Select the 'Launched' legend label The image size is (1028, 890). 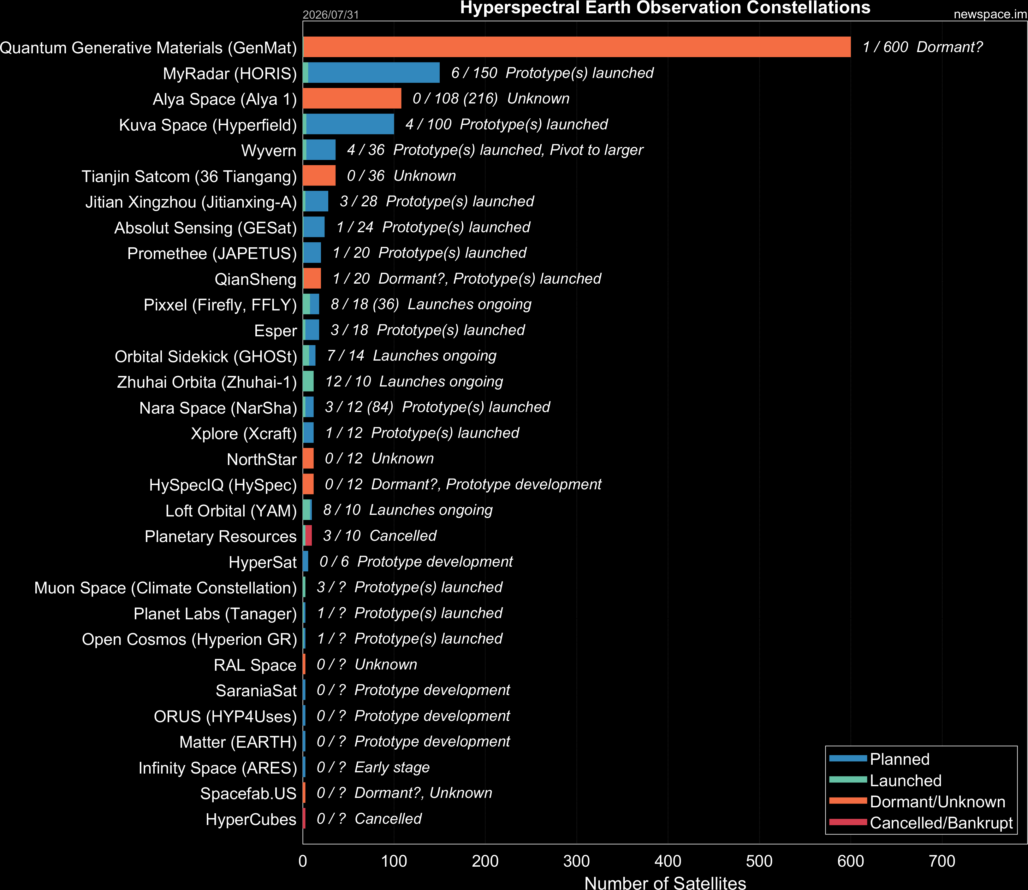click(x=905, y=780)
